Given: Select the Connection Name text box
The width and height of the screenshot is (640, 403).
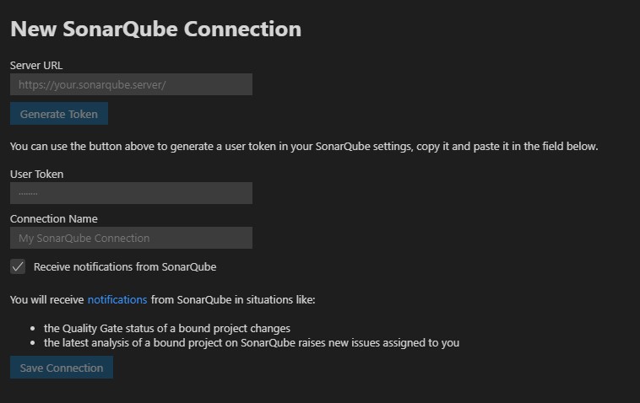Looking at the screenshot, I should click(131, 238).
